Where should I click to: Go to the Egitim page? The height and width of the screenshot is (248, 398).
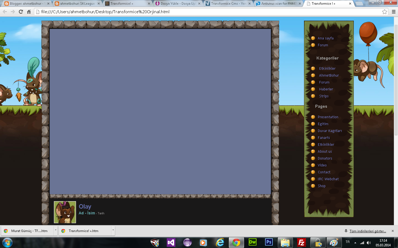pos(323,124)
